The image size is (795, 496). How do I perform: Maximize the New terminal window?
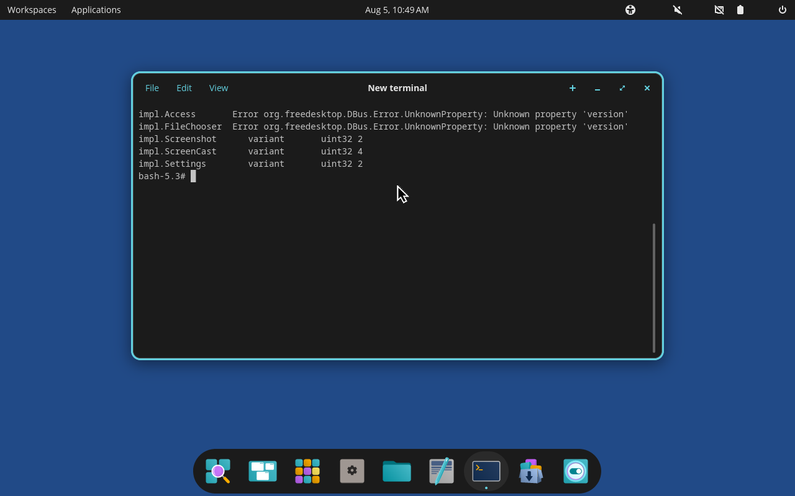pyautogui.click(x=622, y=88)
